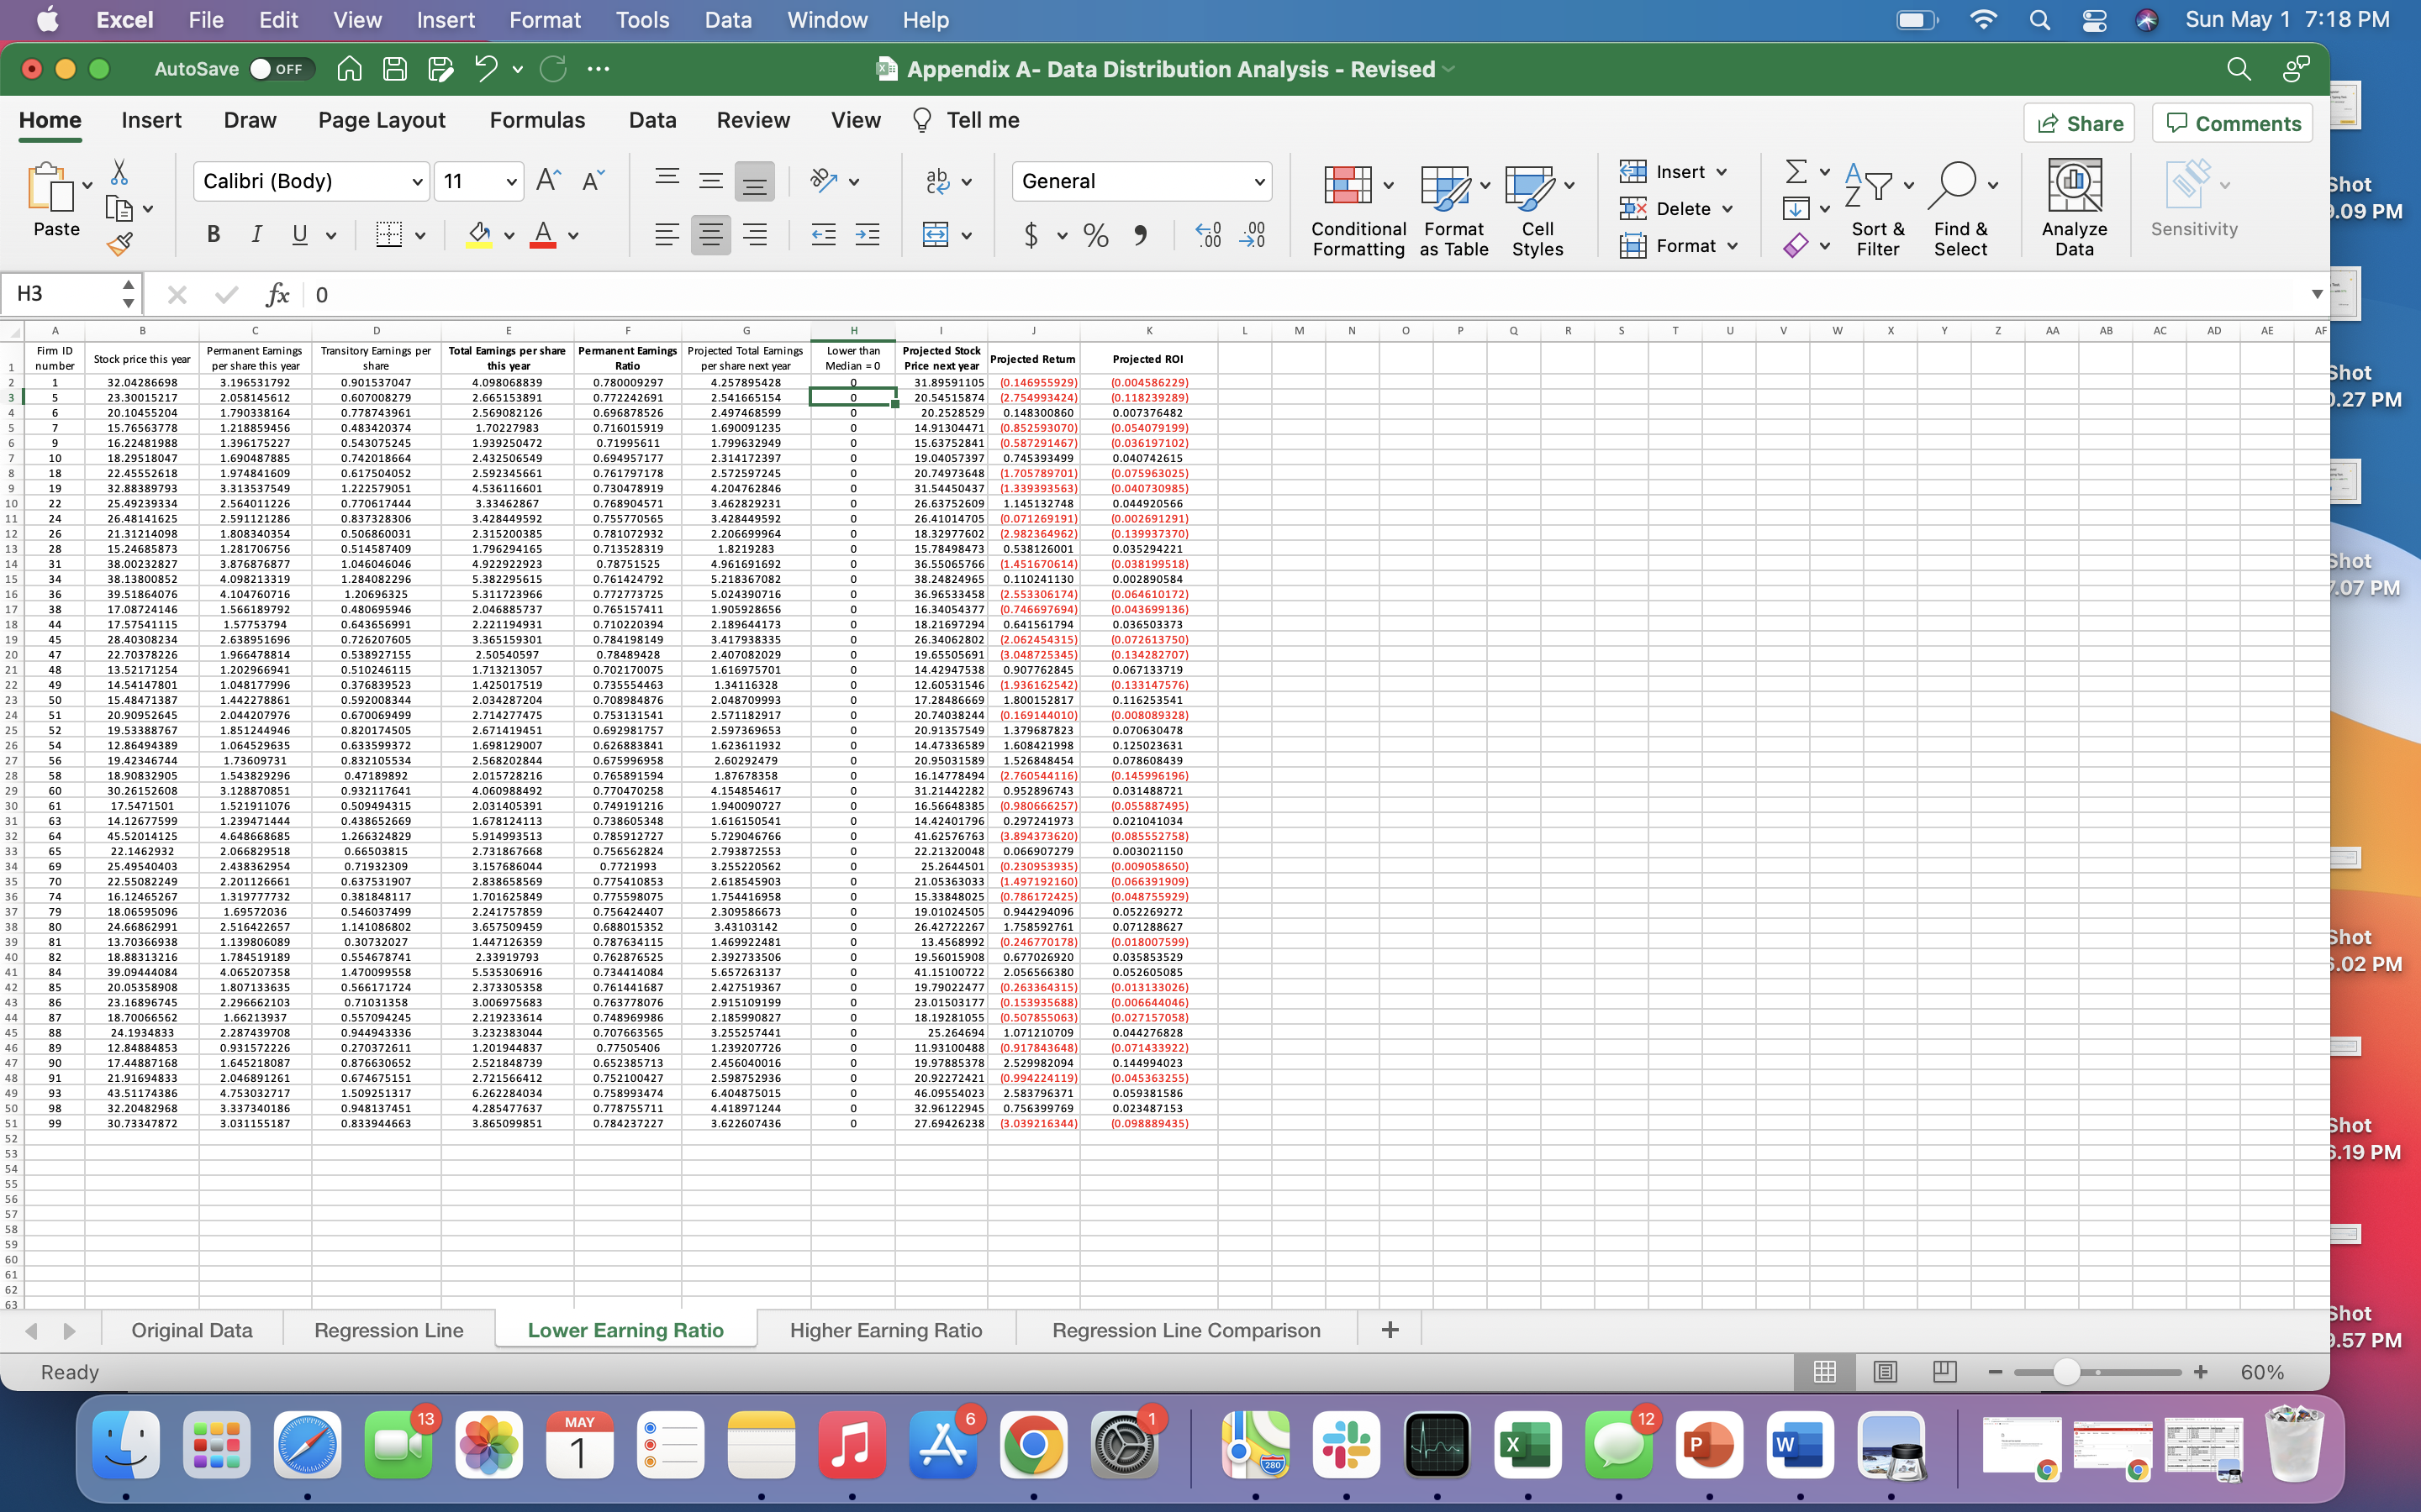
Task: Open the Calibri font name dropdown
Action: [x=417, y=182]
